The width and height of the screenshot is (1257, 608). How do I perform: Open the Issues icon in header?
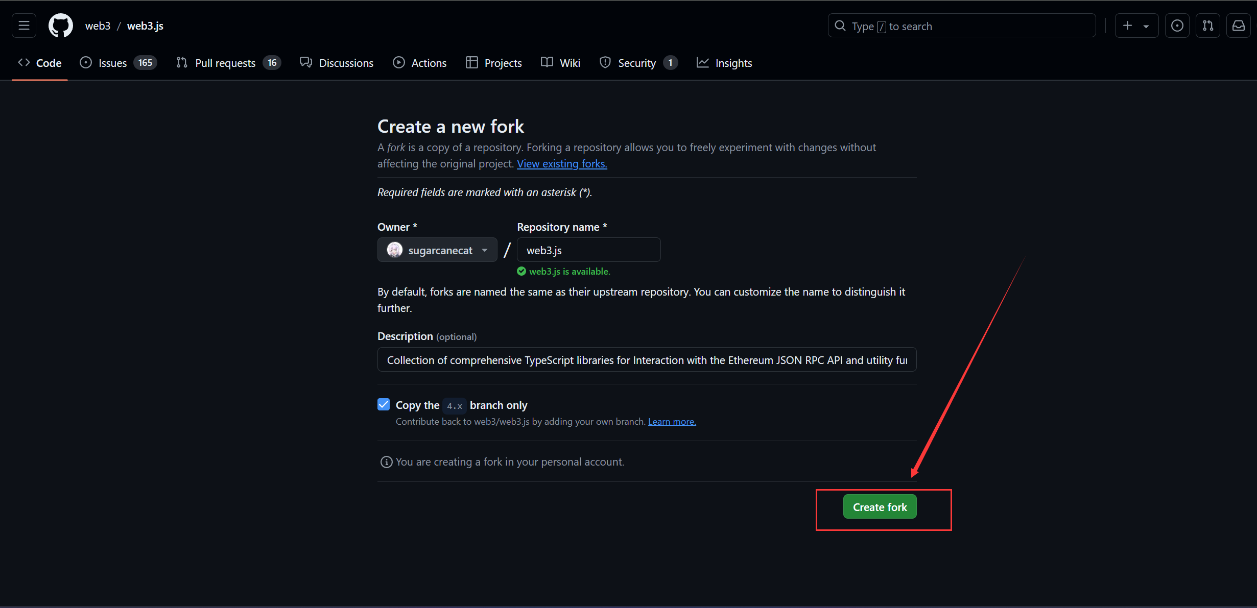pos(1177,26)
